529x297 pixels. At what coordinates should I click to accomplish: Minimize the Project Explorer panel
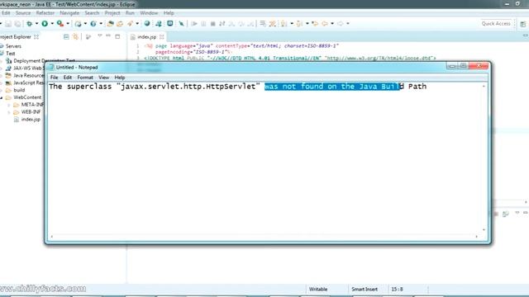[108, 35]
